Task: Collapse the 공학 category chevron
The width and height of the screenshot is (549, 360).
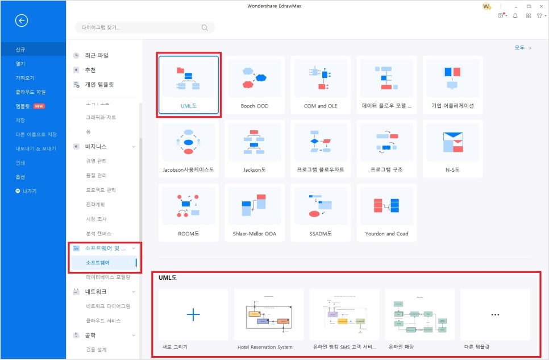Action: pyautogui.click(x=134, y=336)
